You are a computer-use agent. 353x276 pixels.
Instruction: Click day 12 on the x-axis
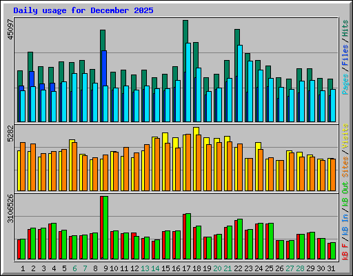134,268
